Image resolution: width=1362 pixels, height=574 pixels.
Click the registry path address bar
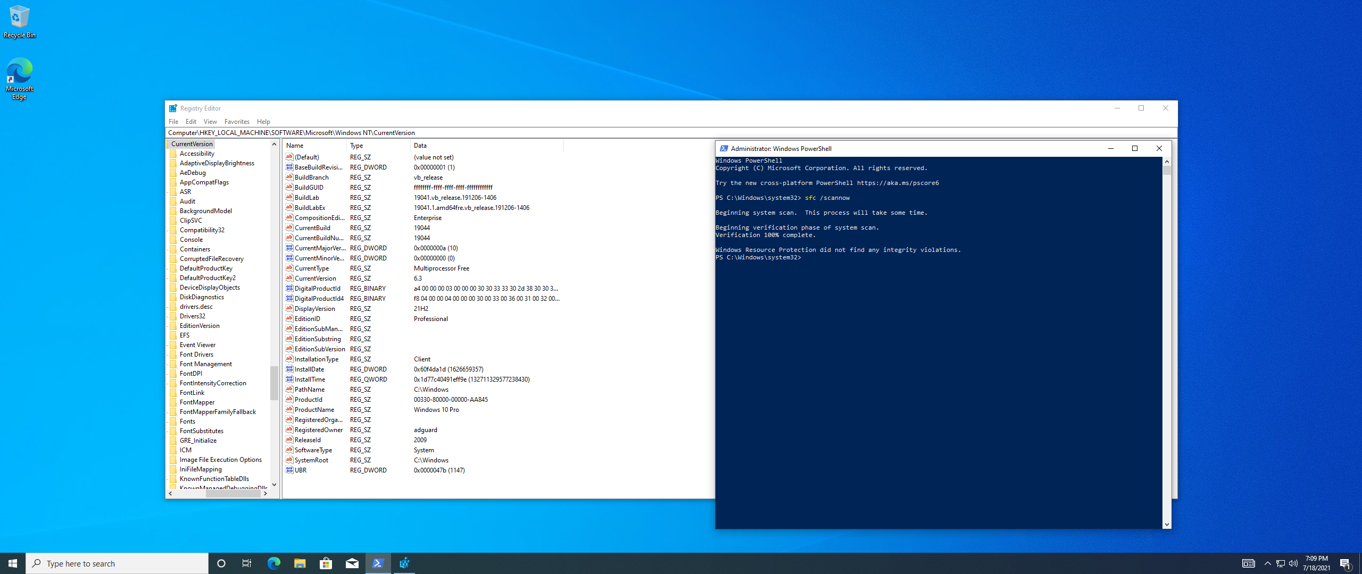(671, 133)
